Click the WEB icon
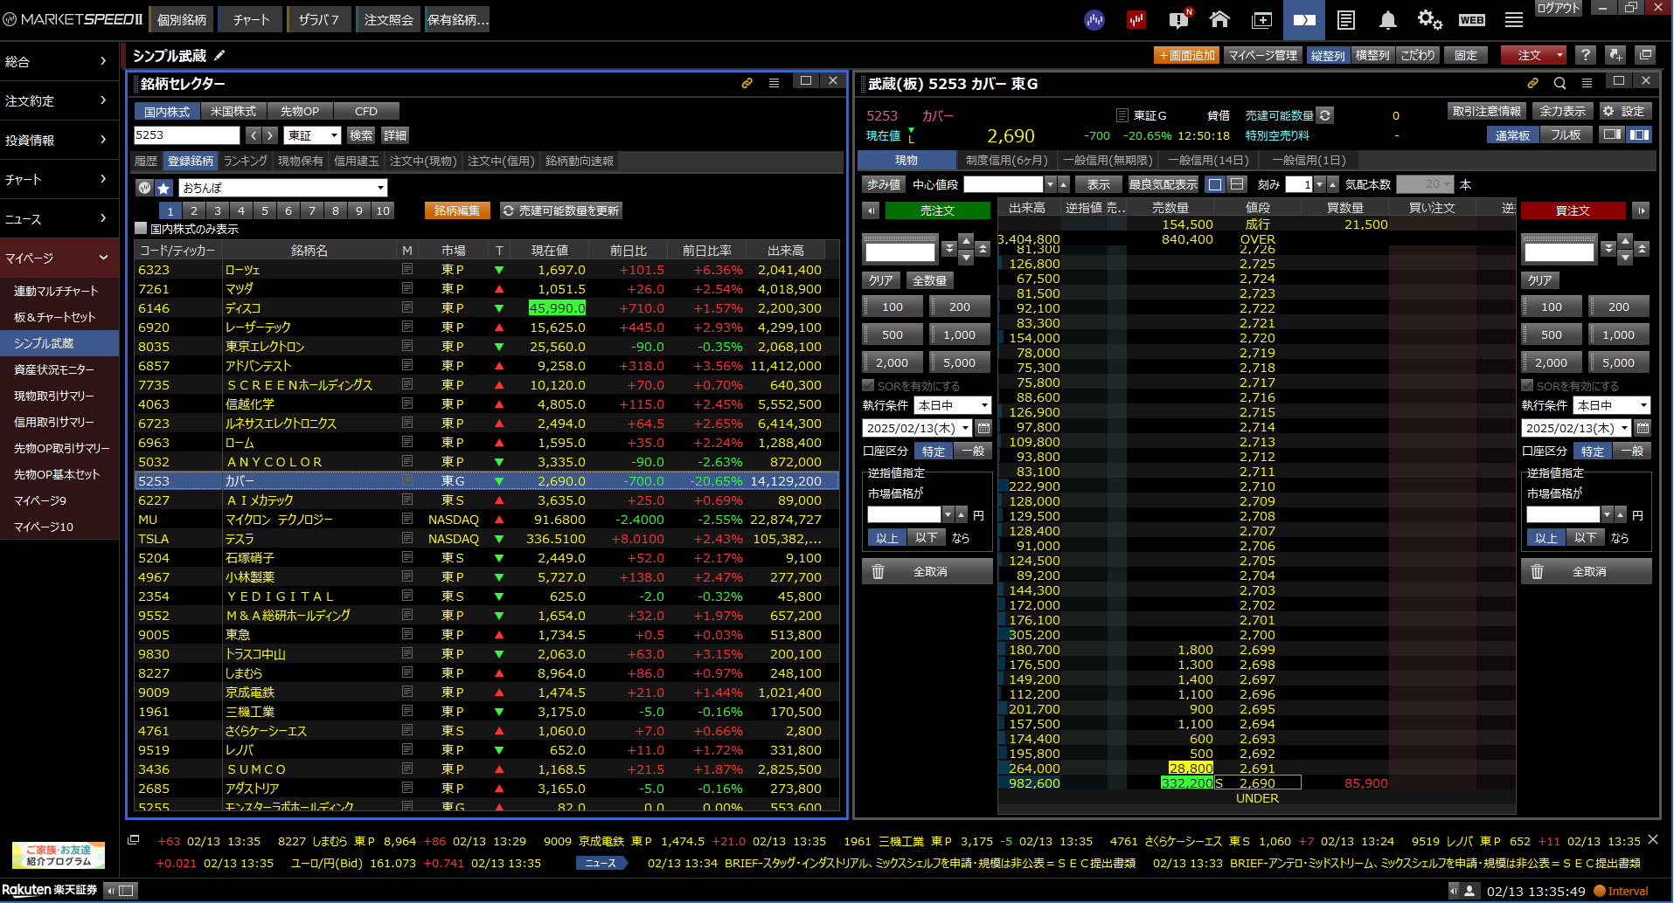The height and width of the screenshot is (903, 1674). point(1472,20)
